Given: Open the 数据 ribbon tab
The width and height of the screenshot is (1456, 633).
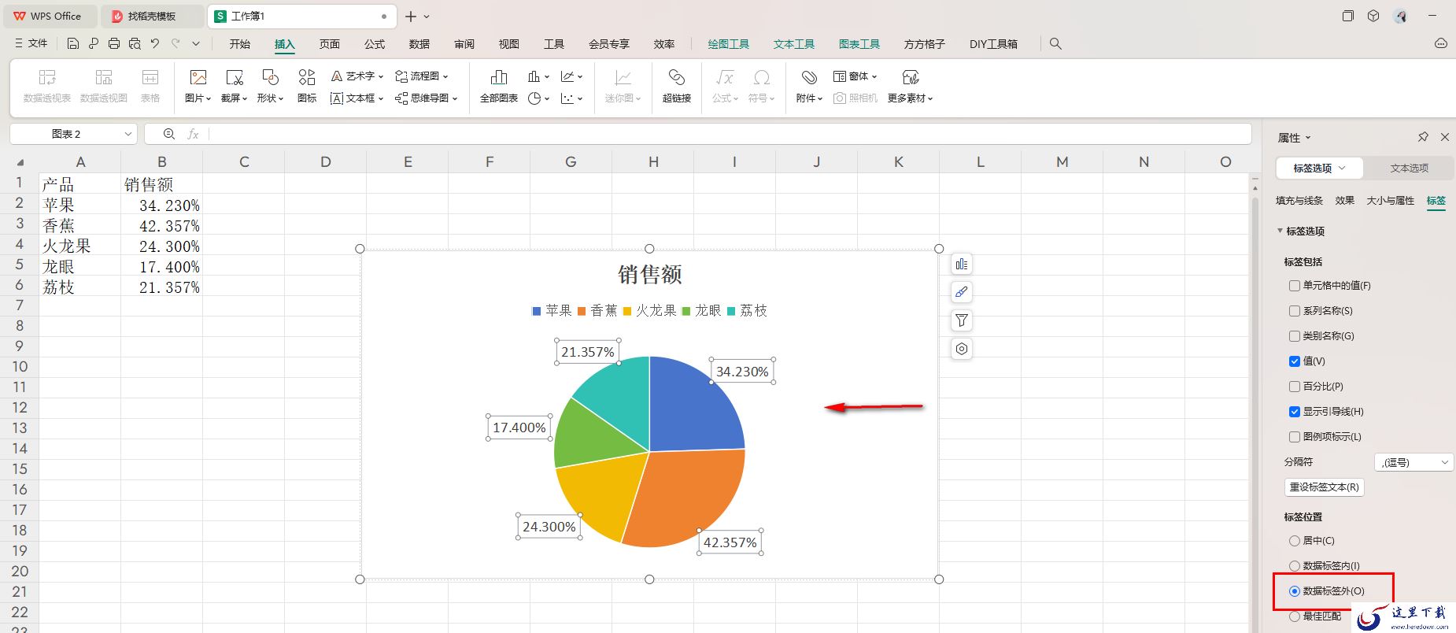Looking at the screenshot, I should point(419,44).
